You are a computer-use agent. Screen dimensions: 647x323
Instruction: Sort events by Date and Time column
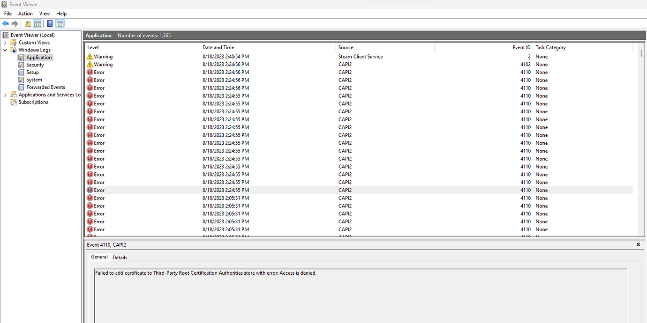tap(218, 47)
